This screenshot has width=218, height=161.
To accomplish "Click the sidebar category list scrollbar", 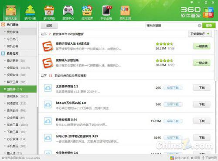I will pyautogui.click(x=37, y=131).
